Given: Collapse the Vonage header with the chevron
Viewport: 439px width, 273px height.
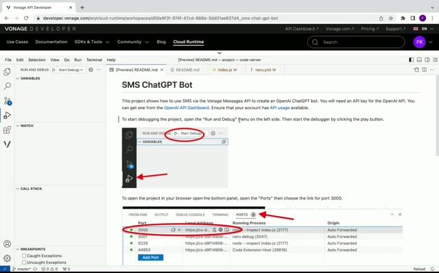Looking at the screenshot, I should [219, 53].
